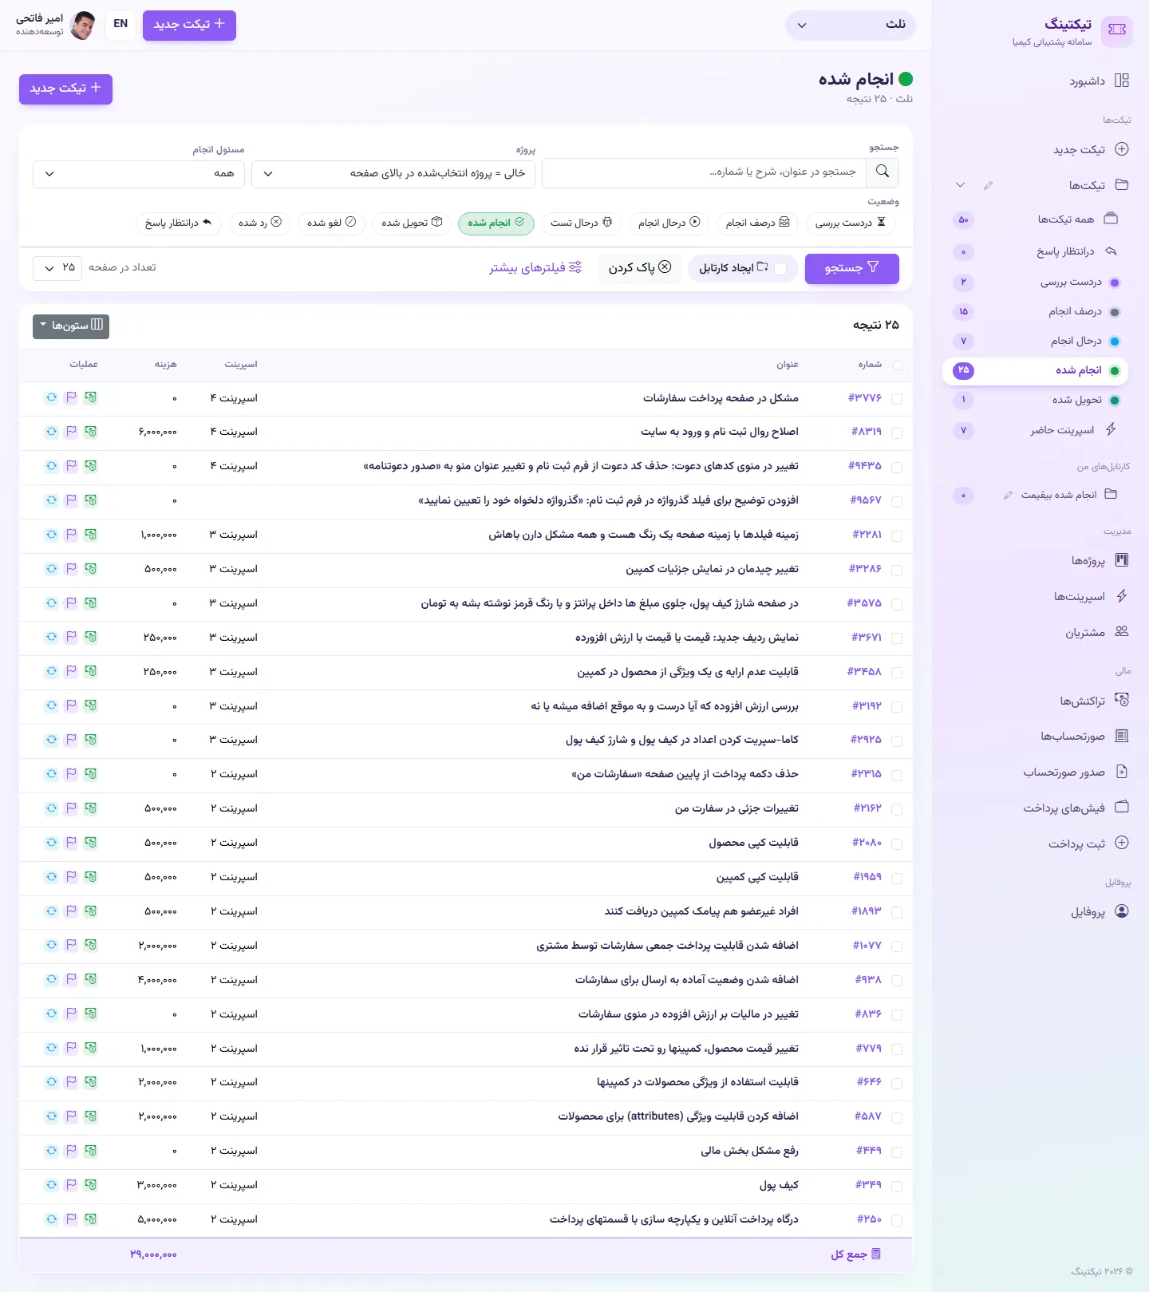Viewport: 1149px width, 1292px height.
Task: Click the refresh status icon in row #3776
Action: (51, 397)
